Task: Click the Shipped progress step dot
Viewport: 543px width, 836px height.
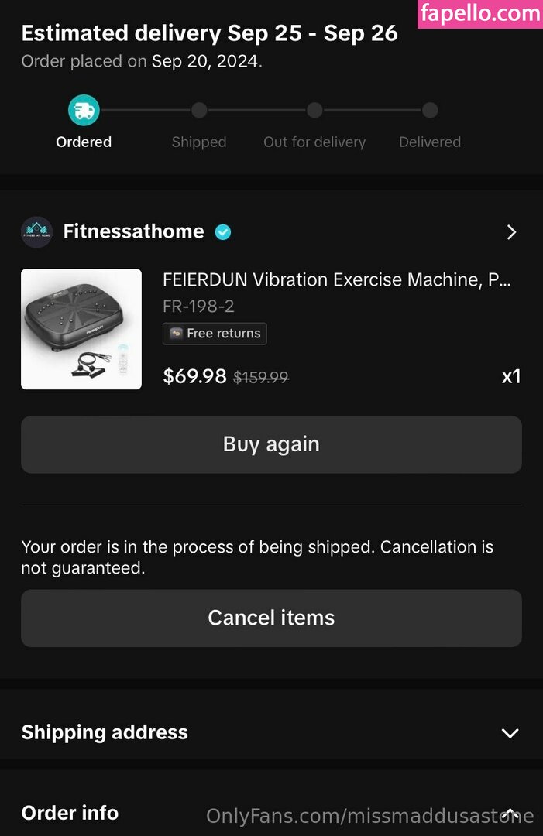Action: coord(199,111)
